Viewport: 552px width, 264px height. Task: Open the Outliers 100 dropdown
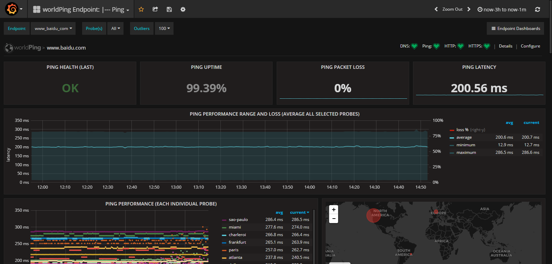click(164, 29)
